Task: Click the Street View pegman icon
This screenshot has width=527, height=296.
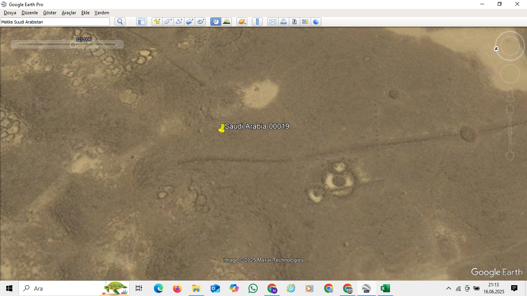Action: (510, 95)
